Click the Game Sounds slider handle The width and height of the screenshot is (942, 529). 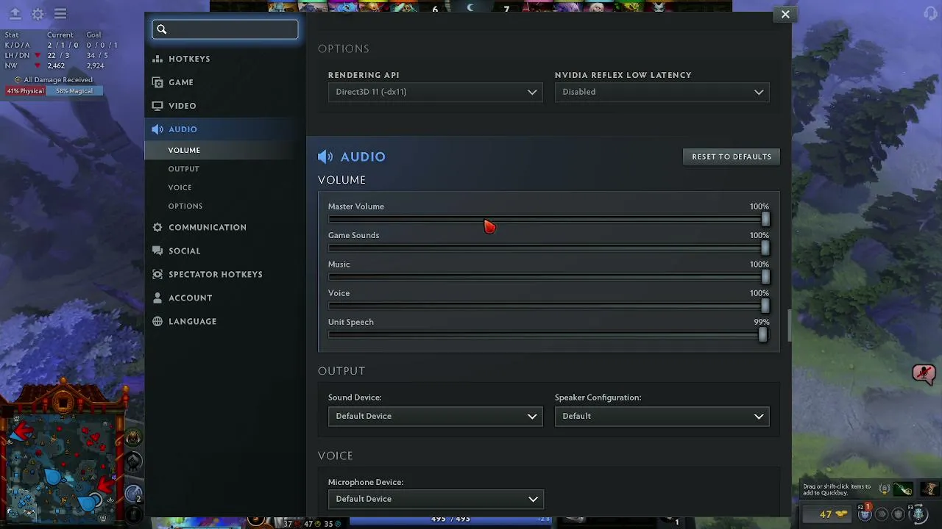click(x=765, y=248)
